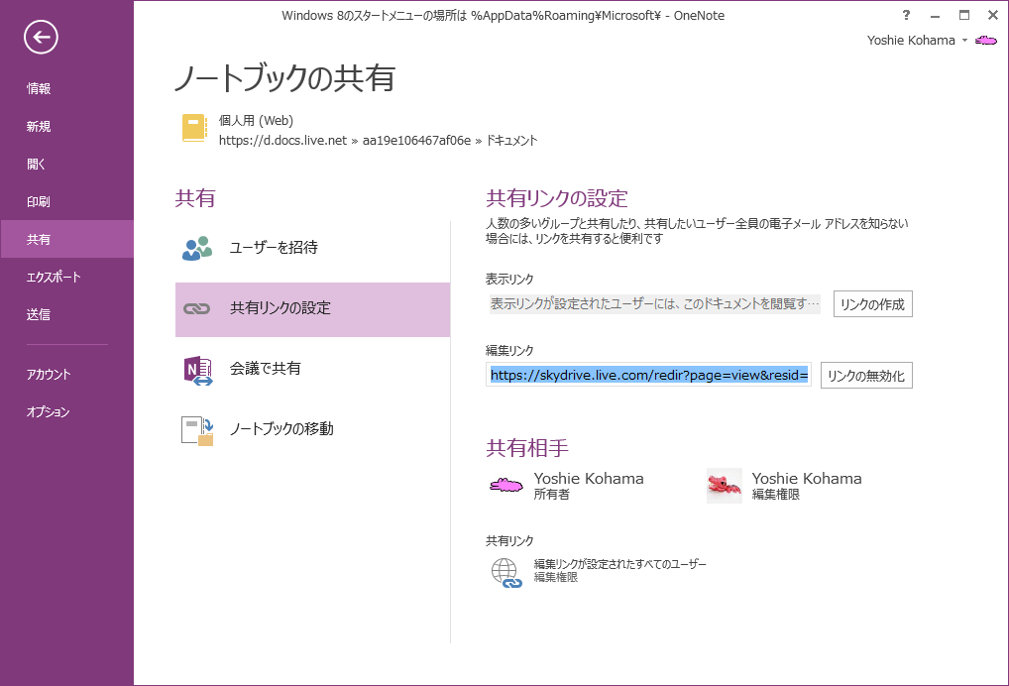Click リンクの無効化 button
Viewport: 1009px width, 686px height.
click(866, 376)
